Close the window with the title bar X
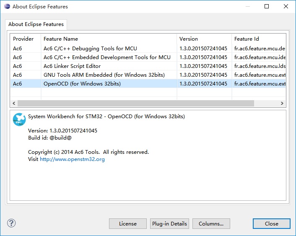The height and width of the screenshot is (236, 296). [286, 6]
